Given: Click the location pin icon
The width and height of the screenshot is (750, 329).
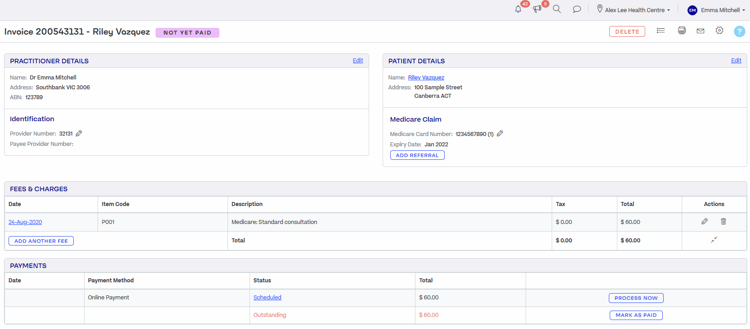Looking at the screenshot, I should click(599, 9).
